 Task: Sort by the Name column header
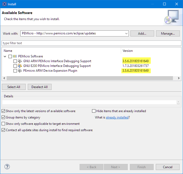(x=8, y=51)
